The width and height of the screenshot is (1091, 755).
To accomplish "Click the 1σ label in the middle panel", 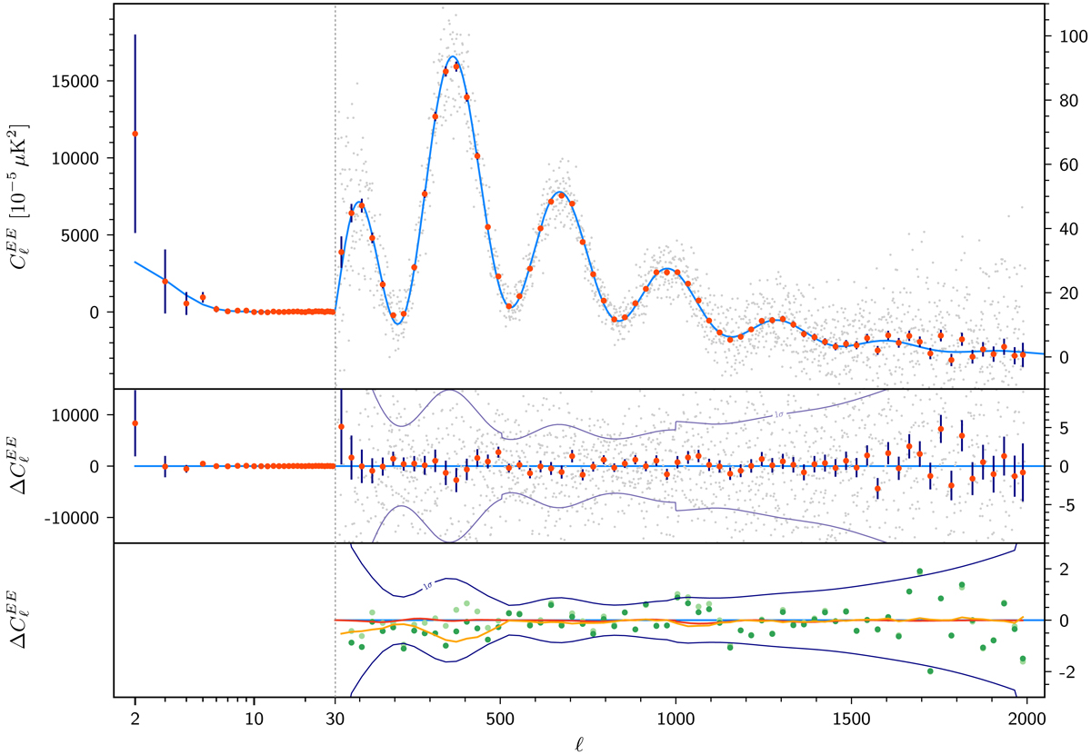I will (779, 414).
